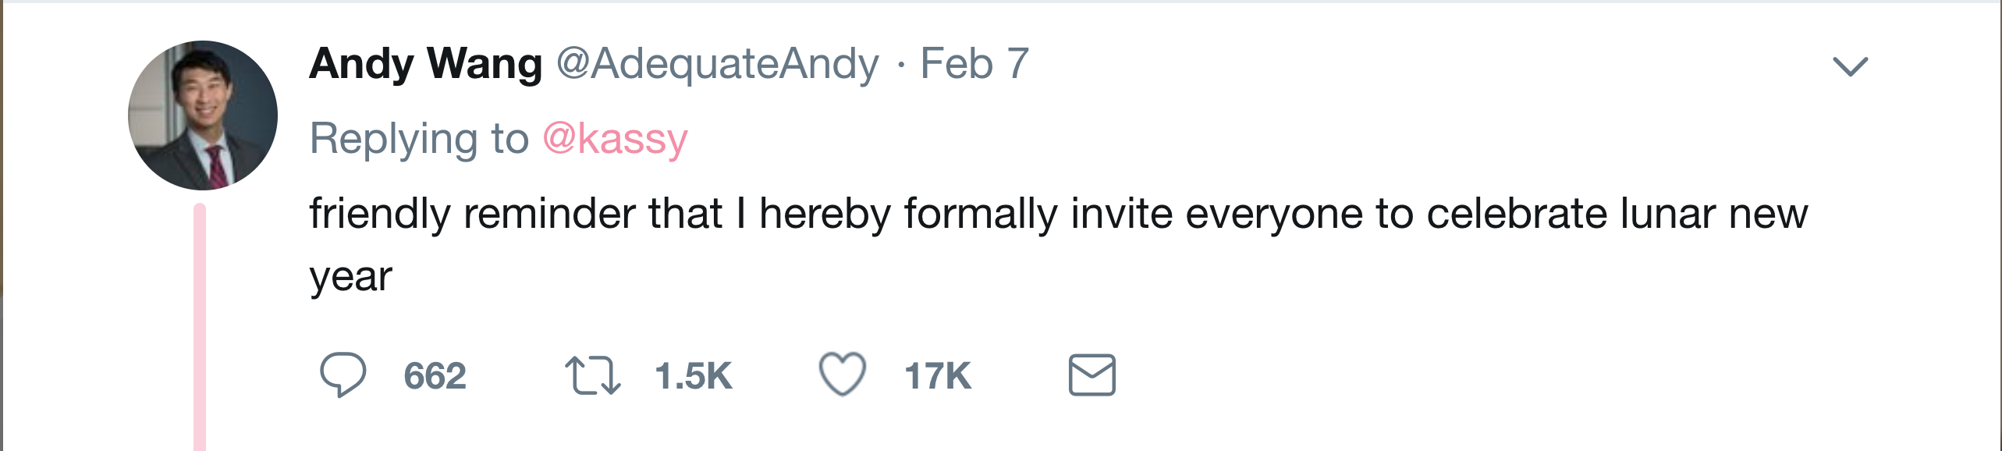Click the 'Replying to' label
Viewport: 2002px width, 451px height.
coord(420,140)
